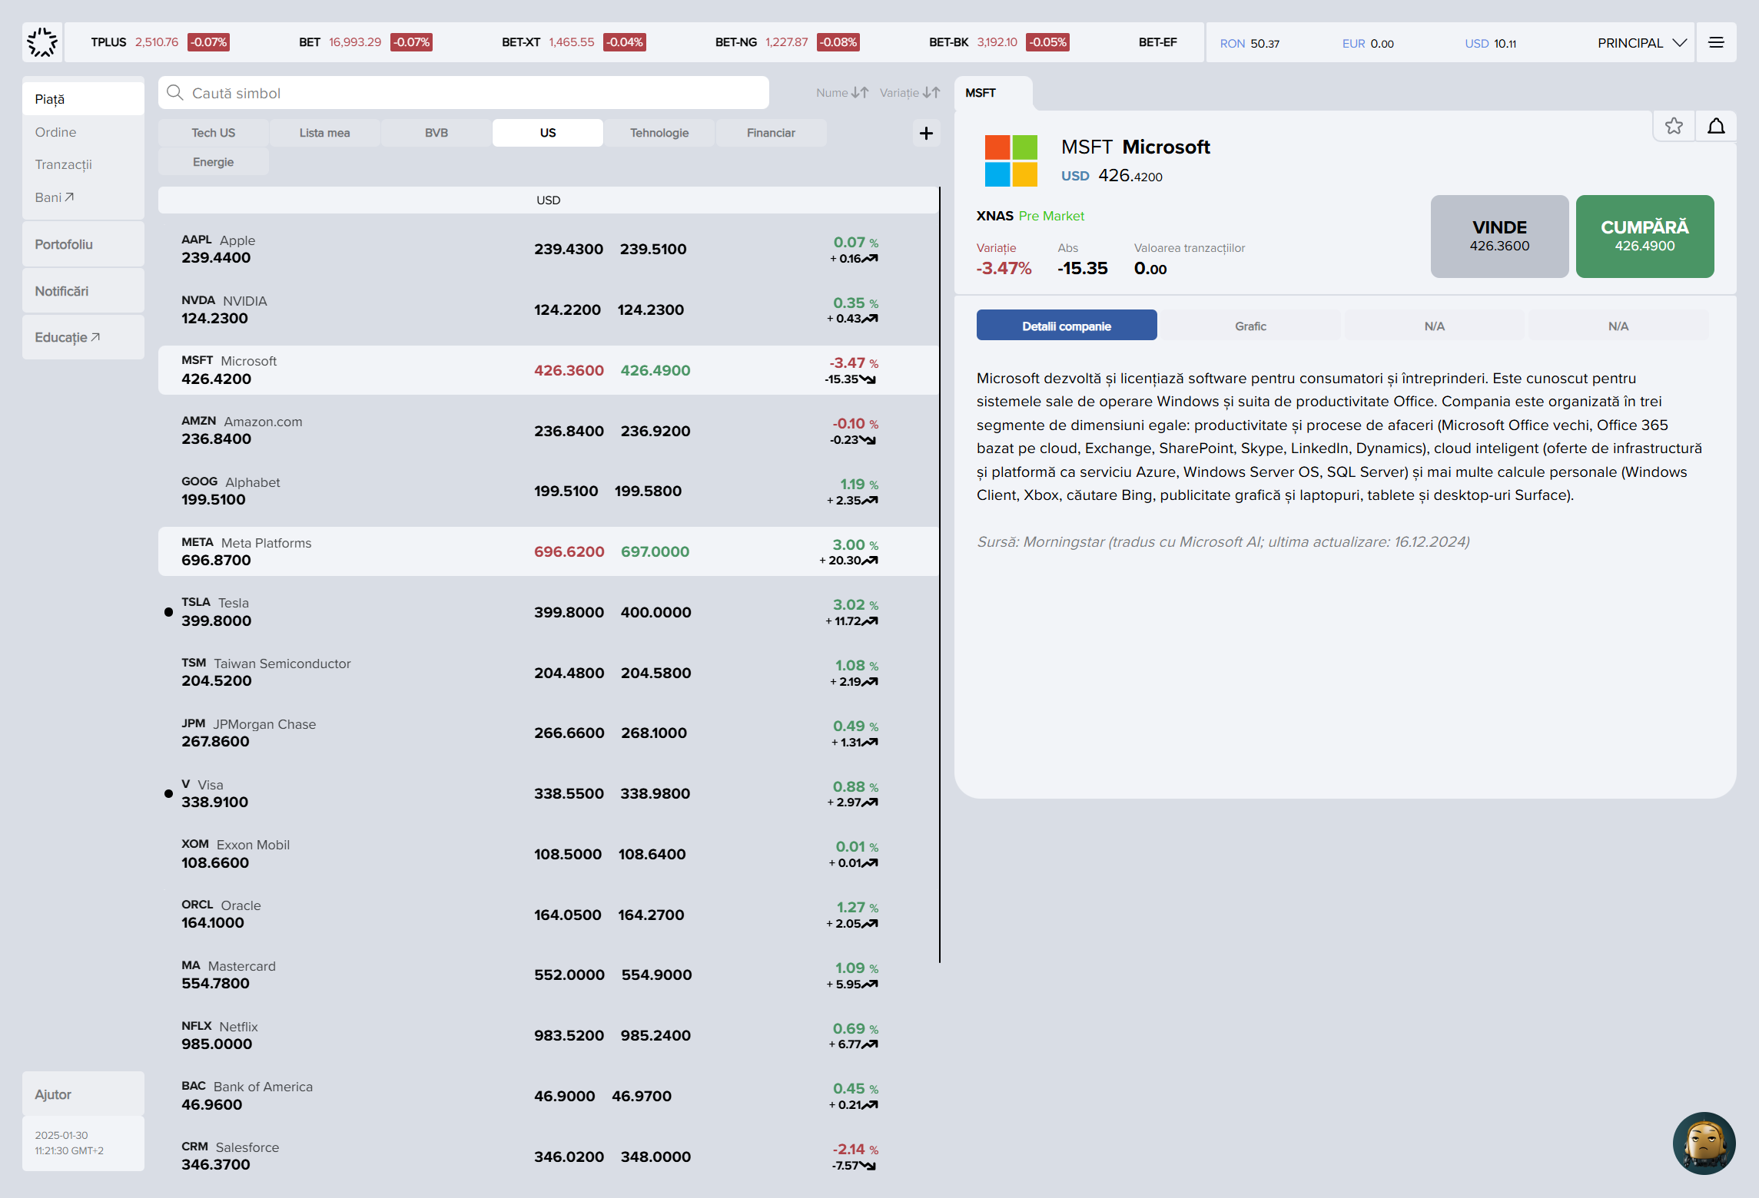The image size is (1759, 1198).
Task: Select the Financiar list tab
Action: coord(771,133)
